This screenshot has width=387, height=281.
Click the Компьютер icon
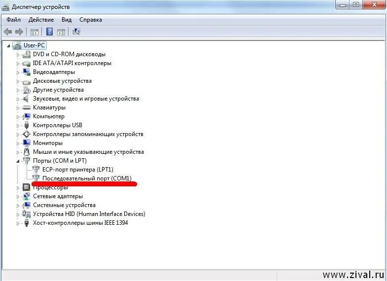tap(27, 116)
